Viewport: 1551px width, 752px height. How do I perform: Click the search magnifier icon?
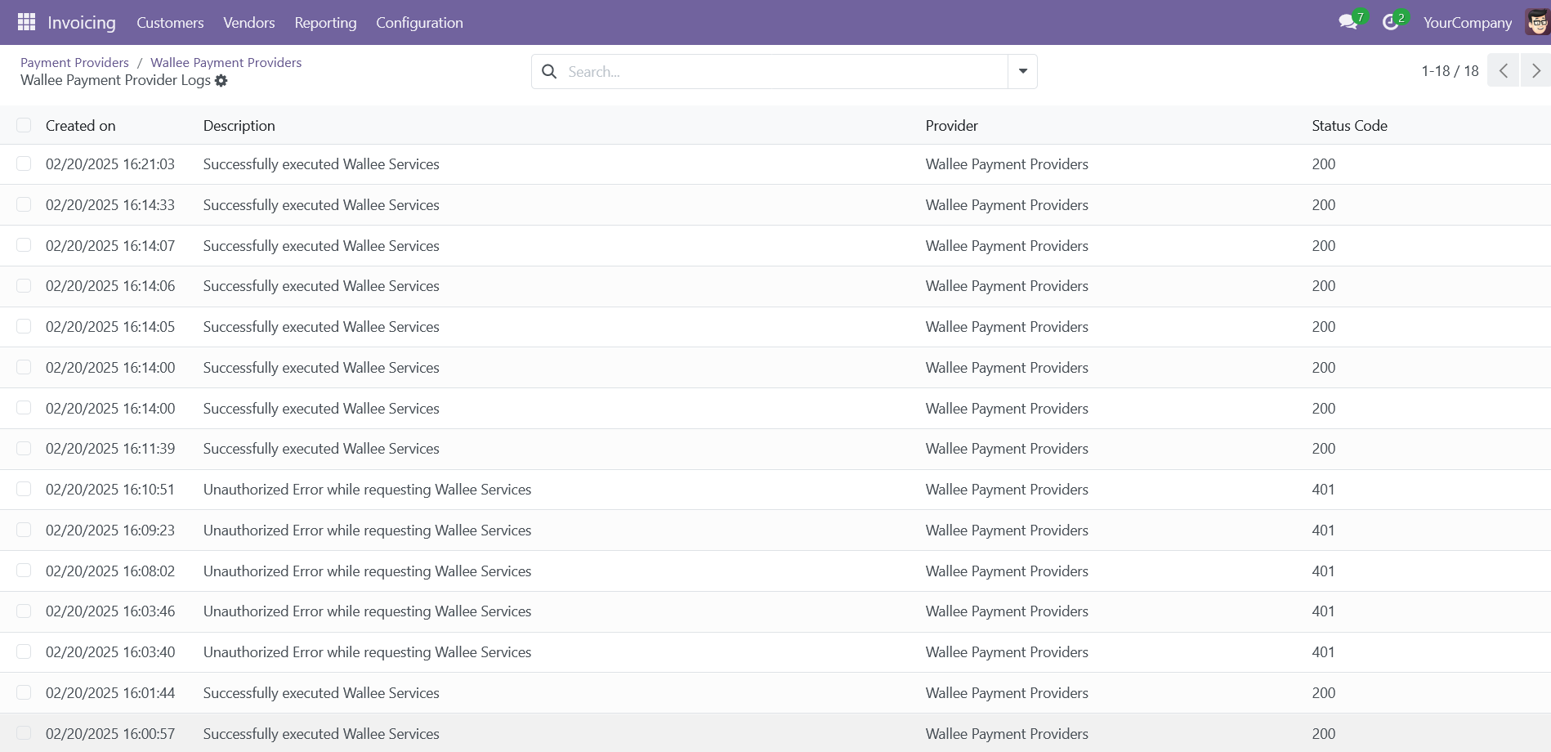550,72
